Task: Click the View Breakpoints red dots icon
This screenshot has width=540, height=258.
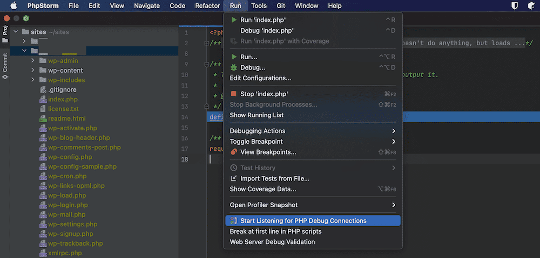Action: tap(233, 152)
